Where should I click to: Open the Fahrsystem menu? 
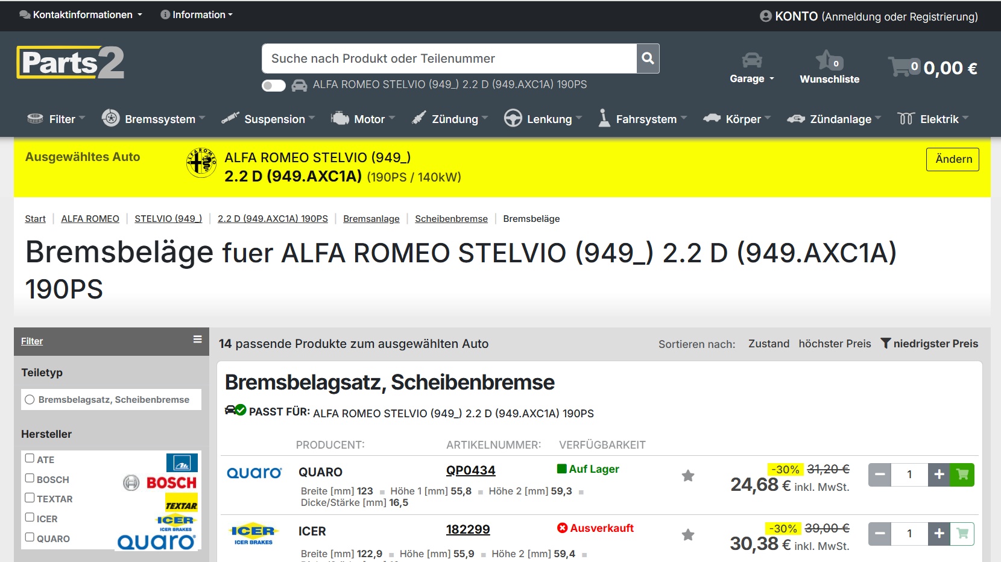coord(642,119)
